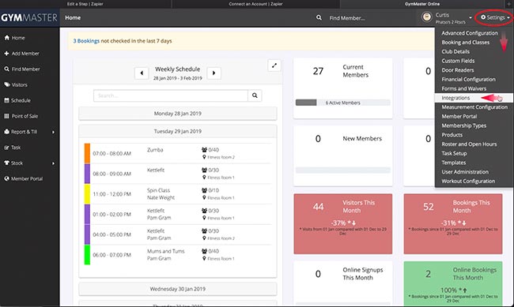Viewport: 514px width, 307px height.
Task: Click the Schedule calendar icon in sidebar
Action: [6, 100]
